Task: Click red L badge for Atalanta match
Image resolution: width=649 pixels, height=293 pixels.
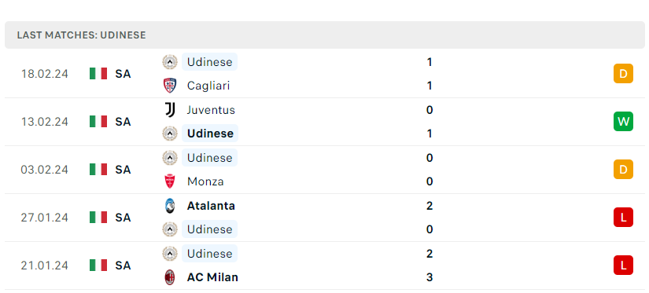Action: (623, 218)
